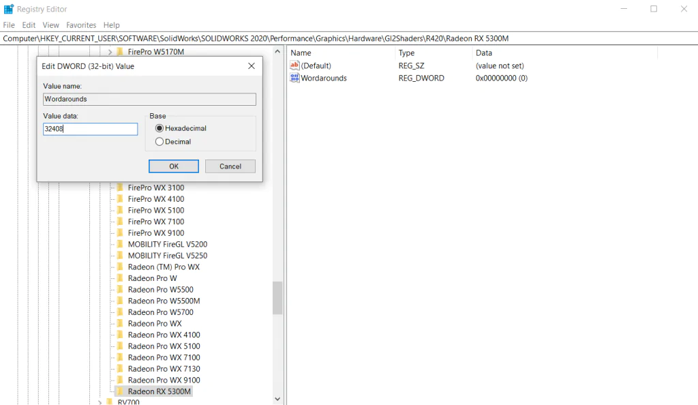Click the folder icon beside FirePro WX 7100

point(120,222)
